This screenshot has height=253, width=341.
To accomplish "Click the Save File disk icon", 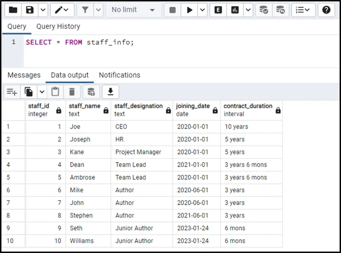I will click(x=30, y=10).
